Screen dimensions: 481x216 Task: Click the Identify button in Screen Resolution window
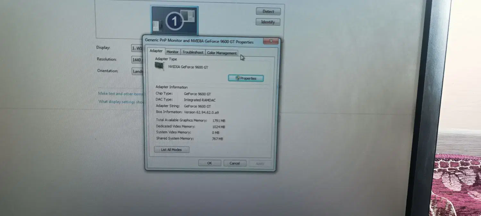coord(268,22)
